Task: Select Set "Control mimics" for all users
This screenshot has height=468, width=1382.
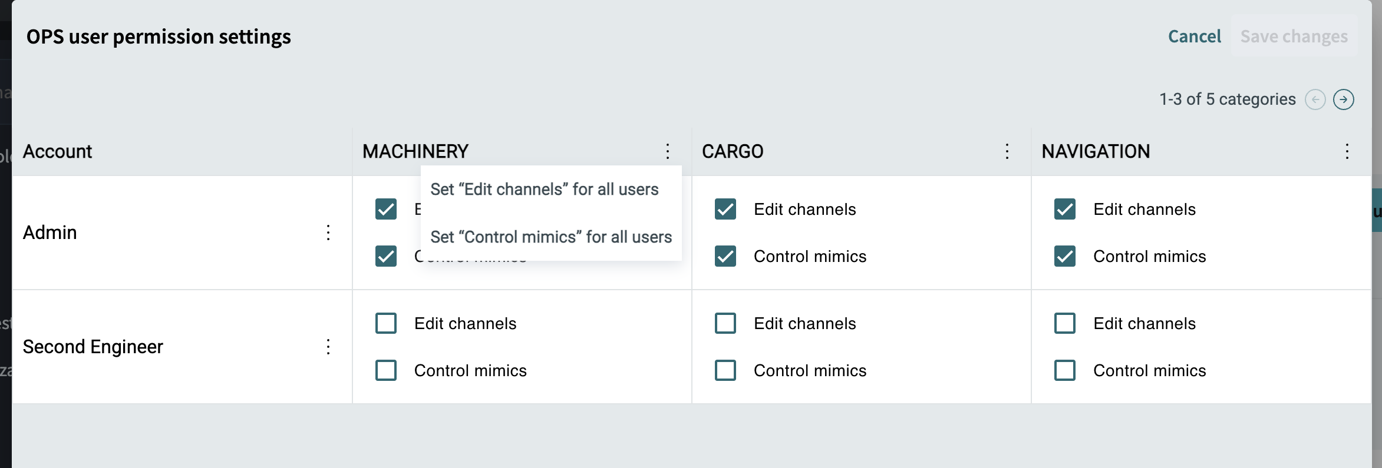Action: [551, 237]
